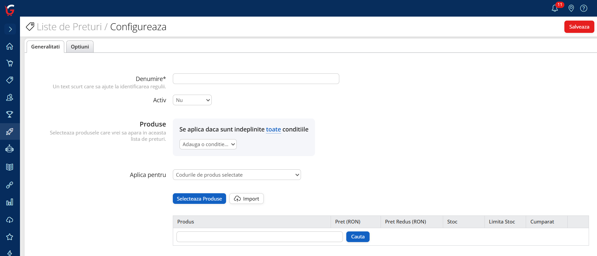Click the Selecteaza Produse button

click(199, 199)
